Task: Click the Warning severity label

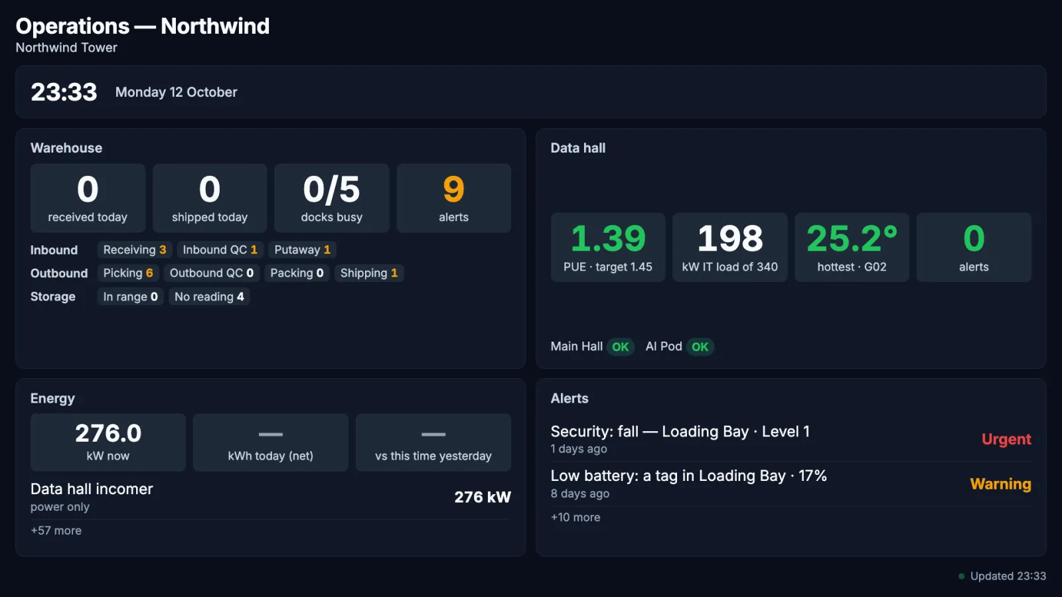Action: [1000, 484]
